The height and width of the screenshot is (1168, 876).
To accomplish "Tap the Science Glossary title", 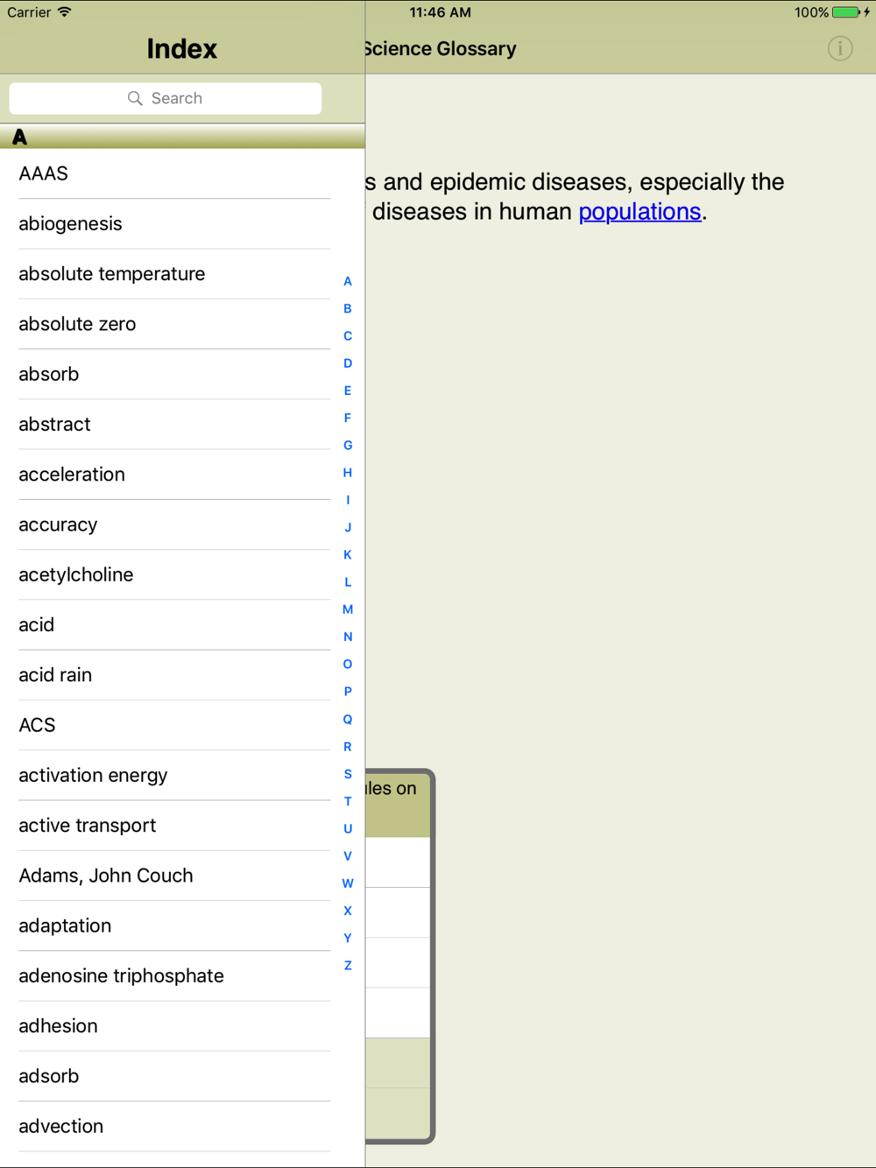I will 442,49.
